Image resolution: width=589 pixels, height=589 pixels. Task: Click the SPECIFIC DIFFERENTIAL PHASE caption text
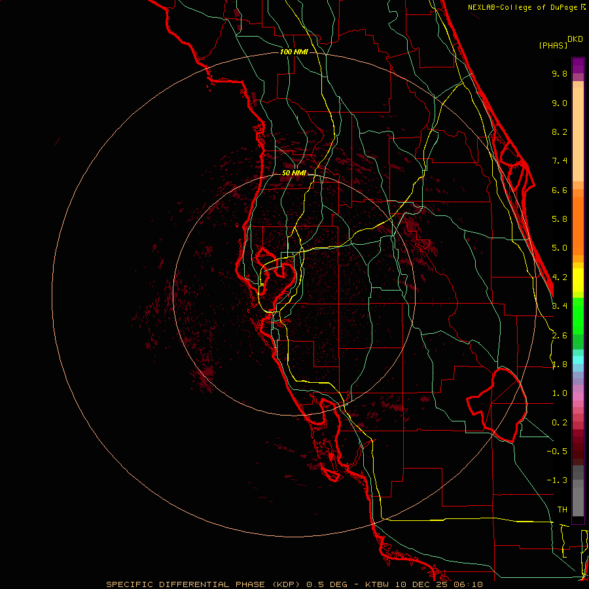[x=186, y=584]
